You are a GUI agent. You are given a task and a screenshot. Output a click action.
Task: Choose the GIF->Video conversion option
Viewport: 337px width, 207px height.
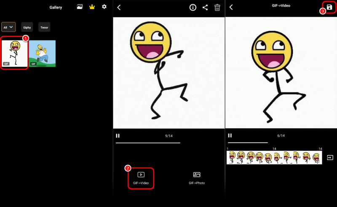pos(141,178)
